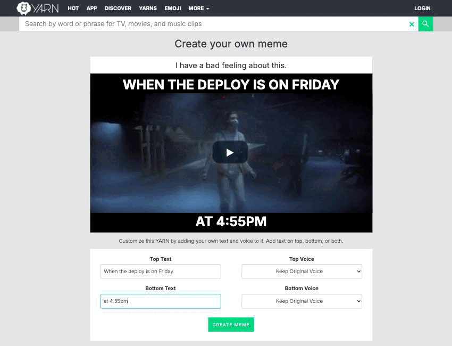Open the HOT page
Screen dimensions: 452x346
coord(73,9)
